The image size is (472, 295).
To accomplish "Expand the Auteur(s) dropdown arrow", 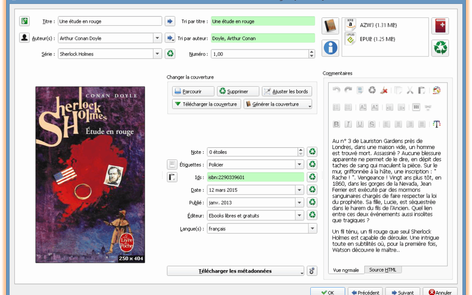I will point(157,38).
